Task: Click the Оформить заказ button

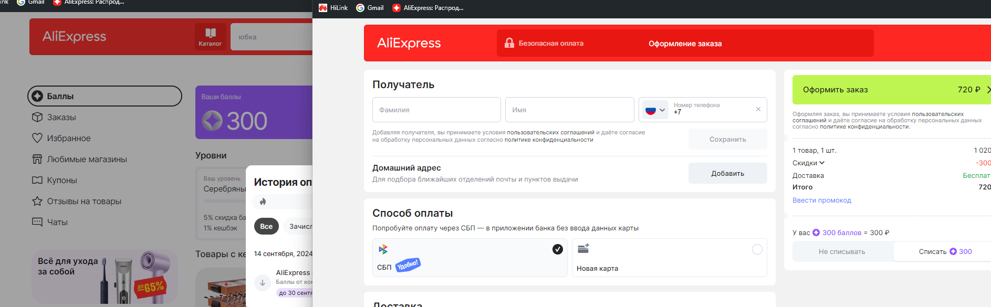Action: pyautogui.click(x=891, y=90)
